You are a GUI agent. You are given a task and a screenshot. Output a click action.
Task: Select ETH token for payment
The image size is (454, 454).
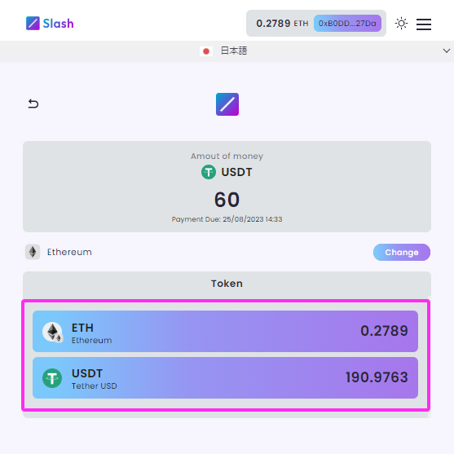[x=225, y=331]
